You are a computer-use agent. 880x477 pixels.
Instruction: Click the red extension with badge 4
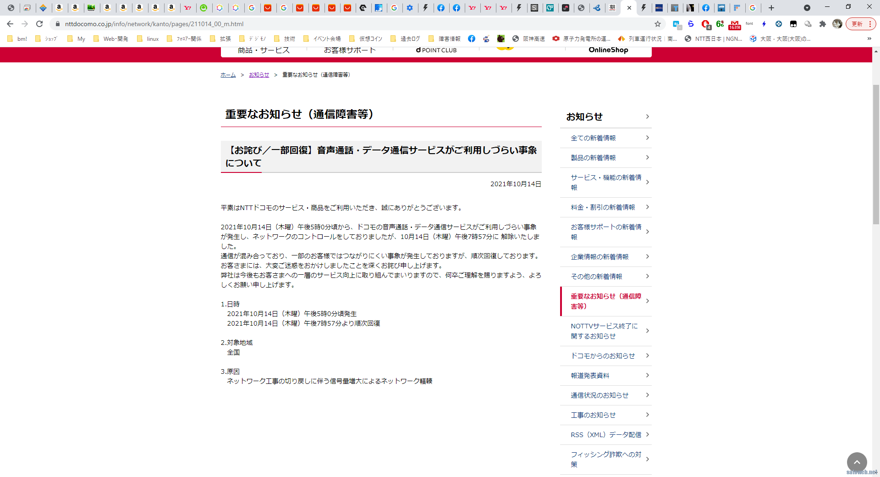click(x=706, y=24)
